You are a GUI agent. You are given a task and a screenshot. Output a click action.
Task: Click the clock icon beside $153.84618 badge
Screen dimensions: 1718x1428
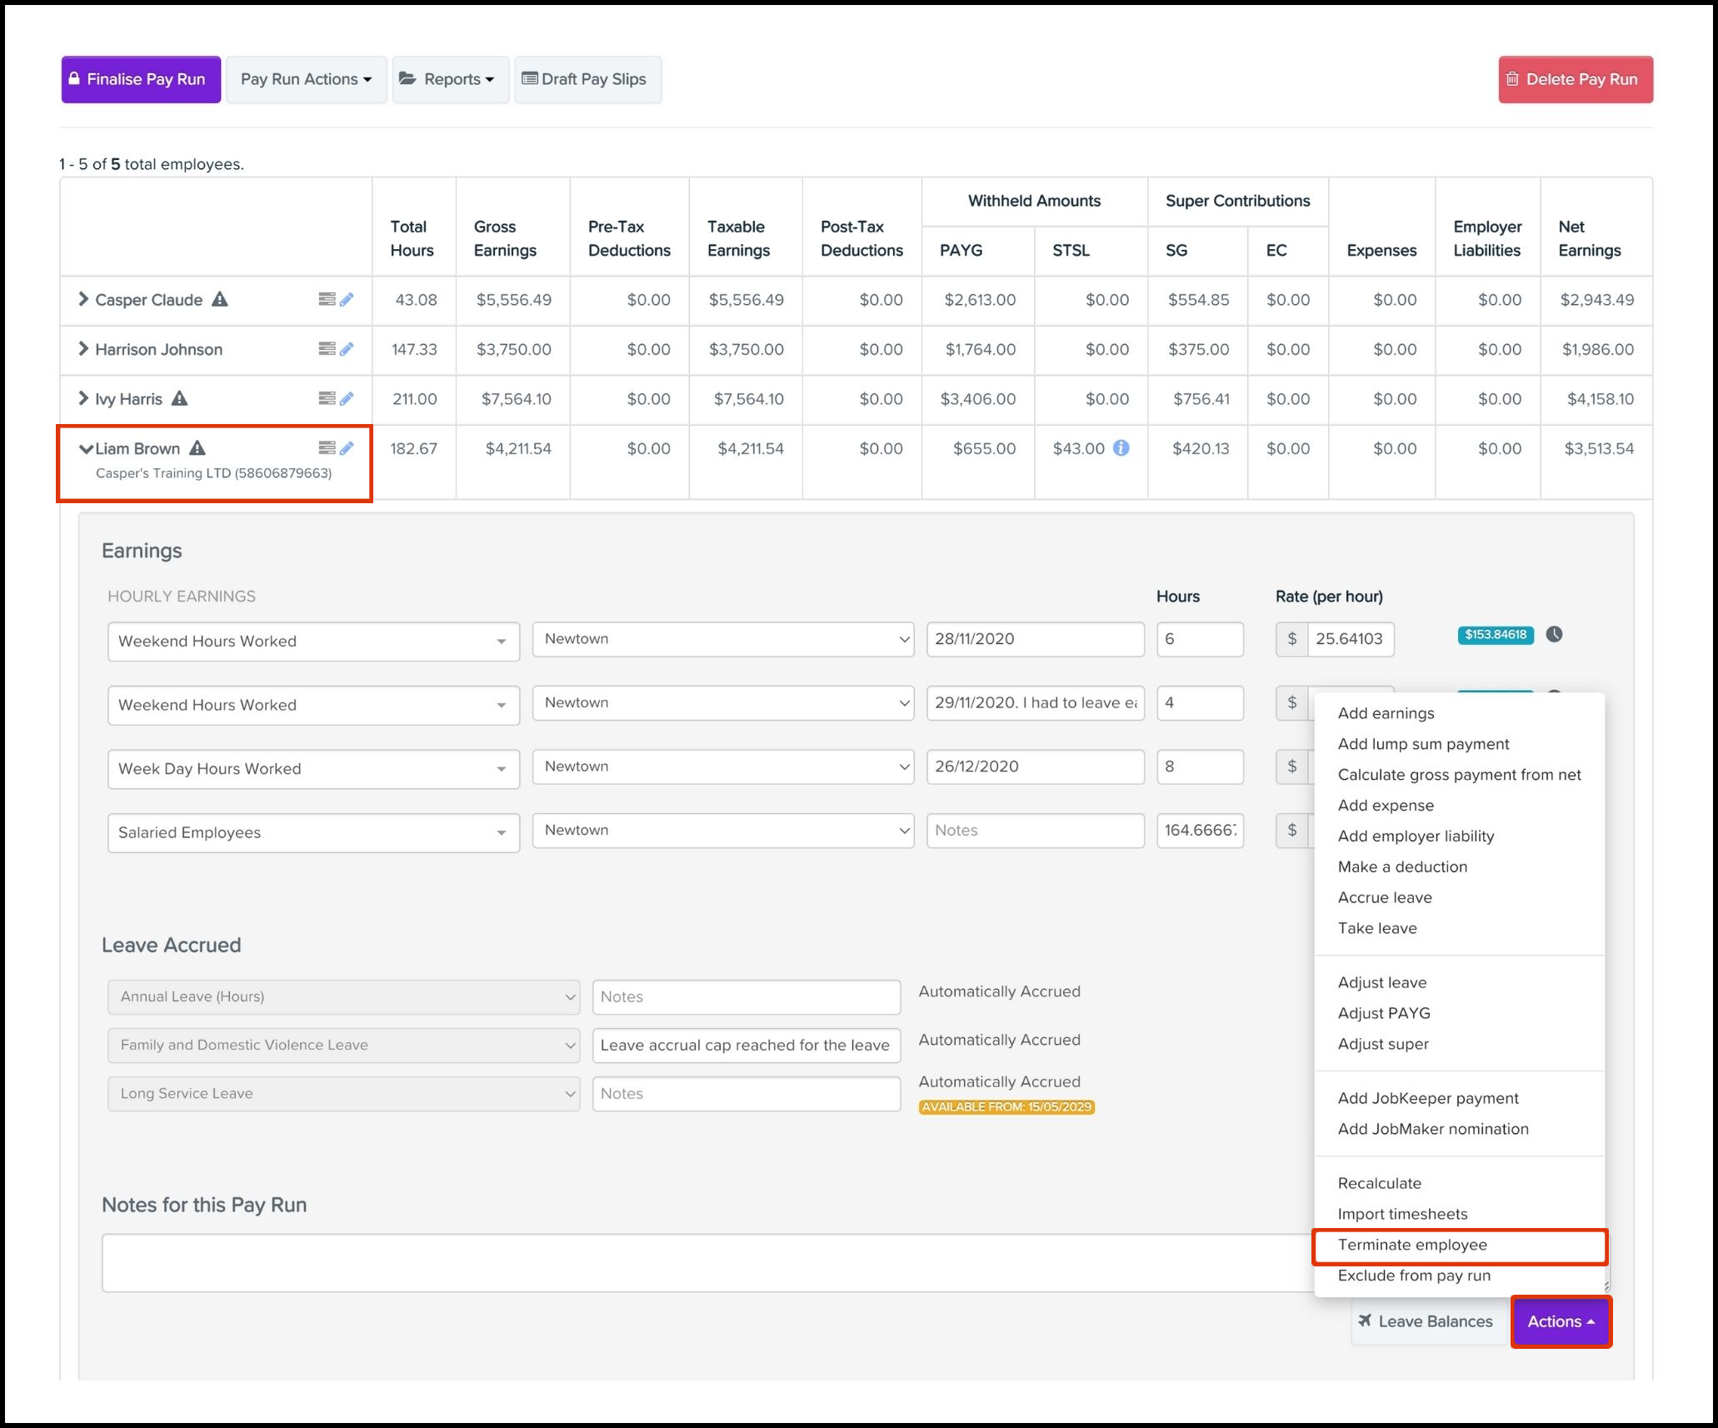[x=1554, y=635]
